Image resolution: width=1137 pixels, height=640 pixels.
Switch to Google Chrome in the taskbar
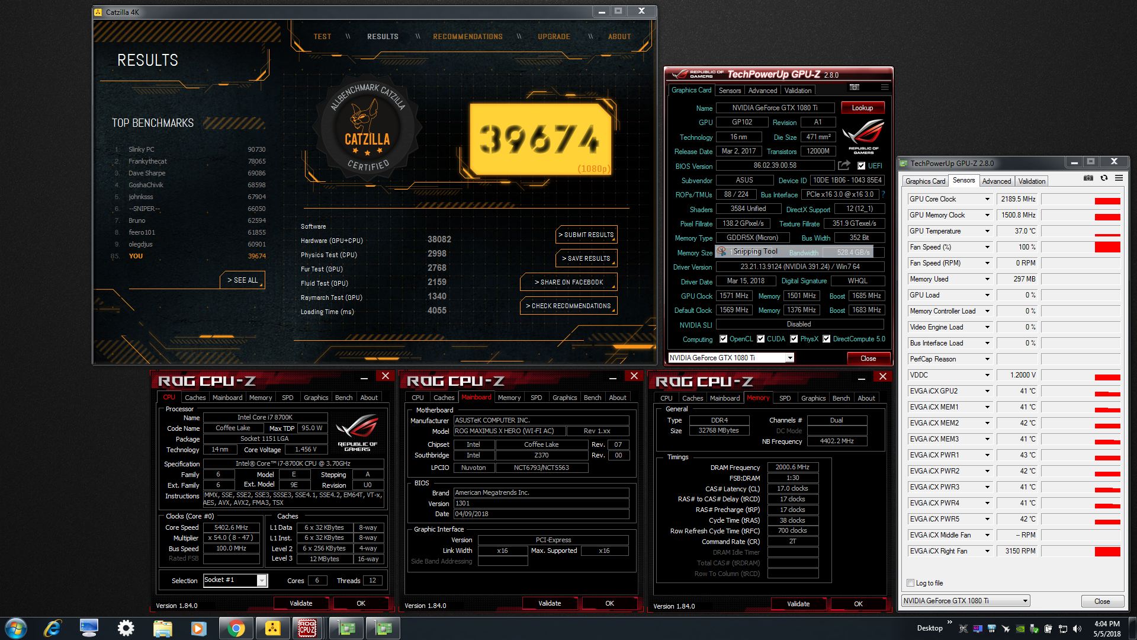(236, 628)
